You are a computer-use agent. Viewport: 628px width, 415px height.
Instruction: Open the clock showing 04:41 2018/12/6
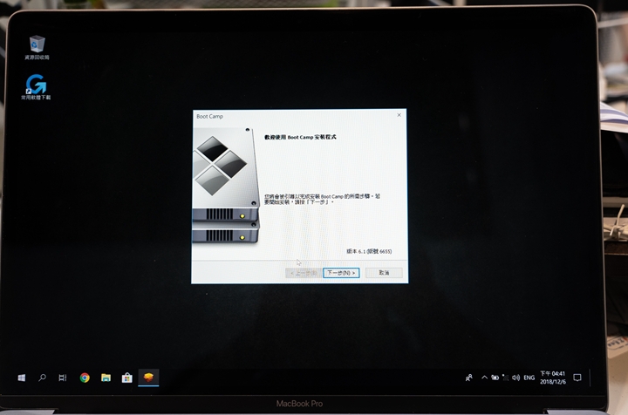(553, 378)
